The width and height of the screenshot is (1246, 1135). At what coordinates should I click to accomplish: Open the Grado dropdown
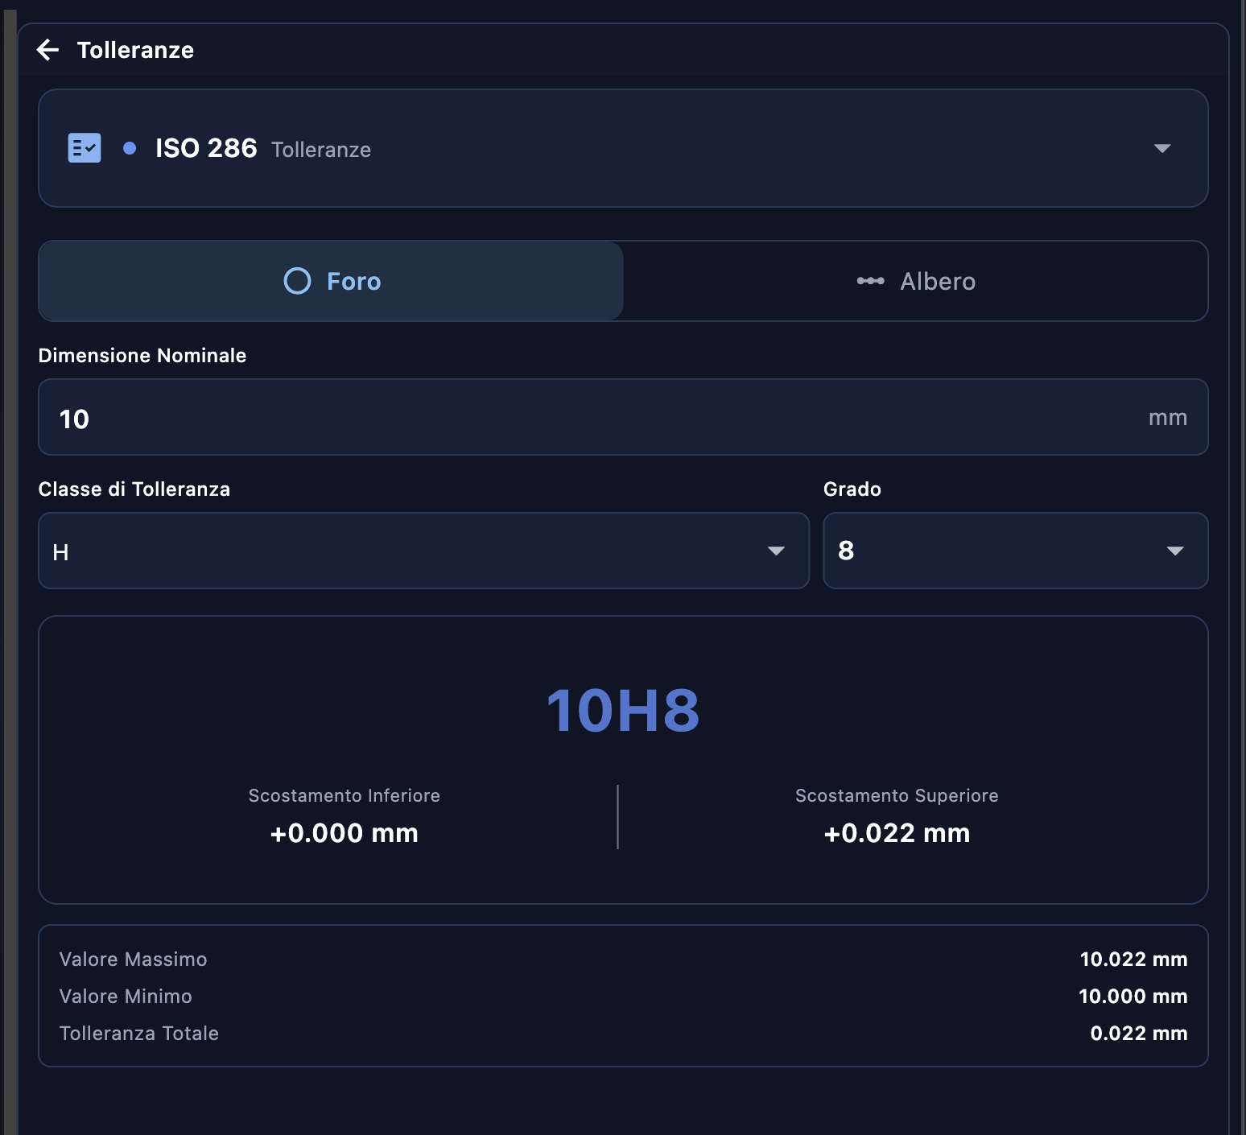(1016, 551)
